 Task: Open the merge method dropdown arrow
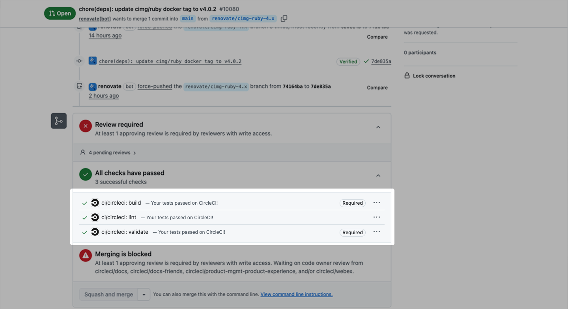click(x=144, y=294)
